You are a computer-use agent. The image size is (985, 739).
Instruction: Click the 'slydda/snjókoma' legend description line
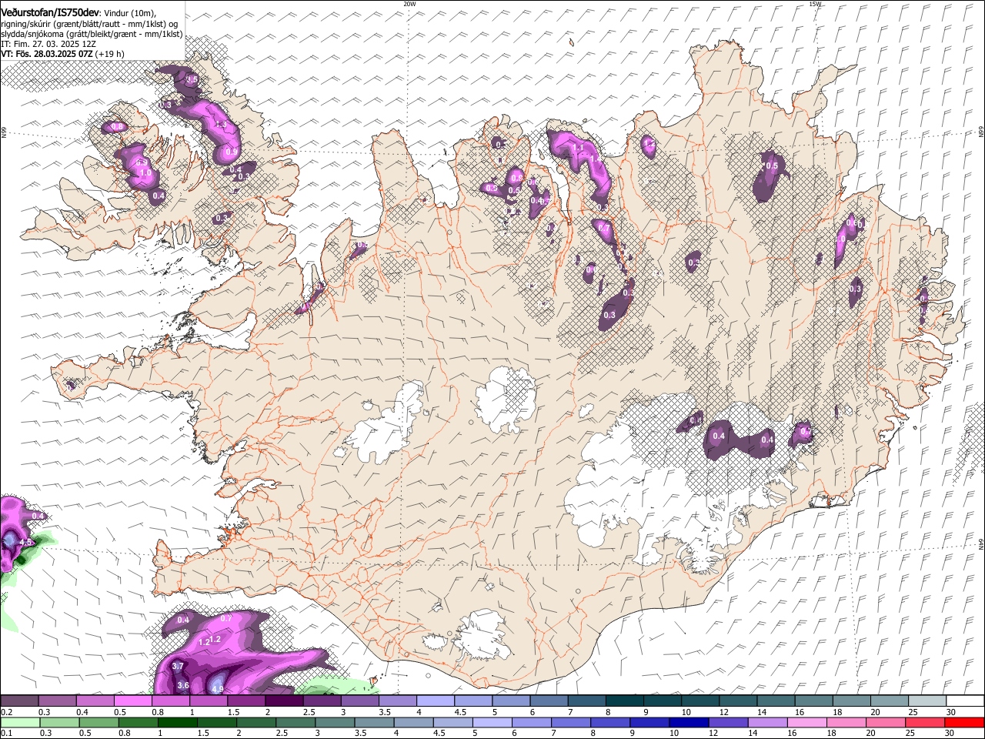pyautogui.click(x=92, y=34)
